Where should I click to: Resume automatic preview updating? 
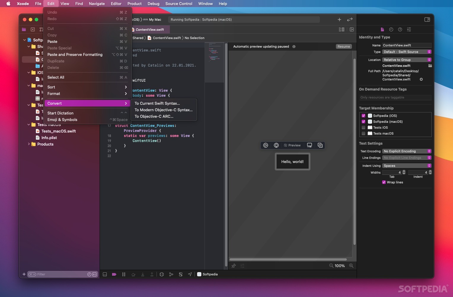(344, 46)
